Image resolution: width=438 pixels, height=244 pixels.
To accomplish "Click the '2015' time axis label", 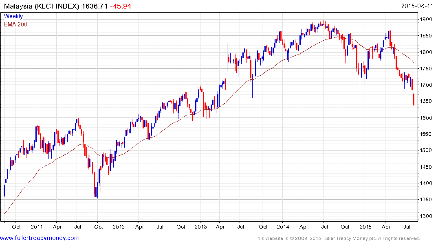I will 365,227.
